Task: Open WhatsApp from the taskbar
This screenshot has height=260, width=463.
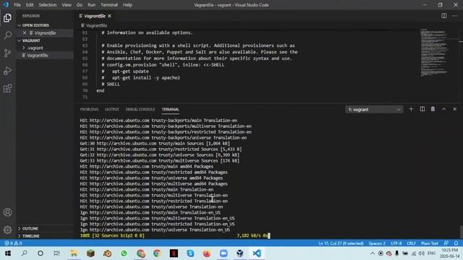Action: tap(124, 253)
